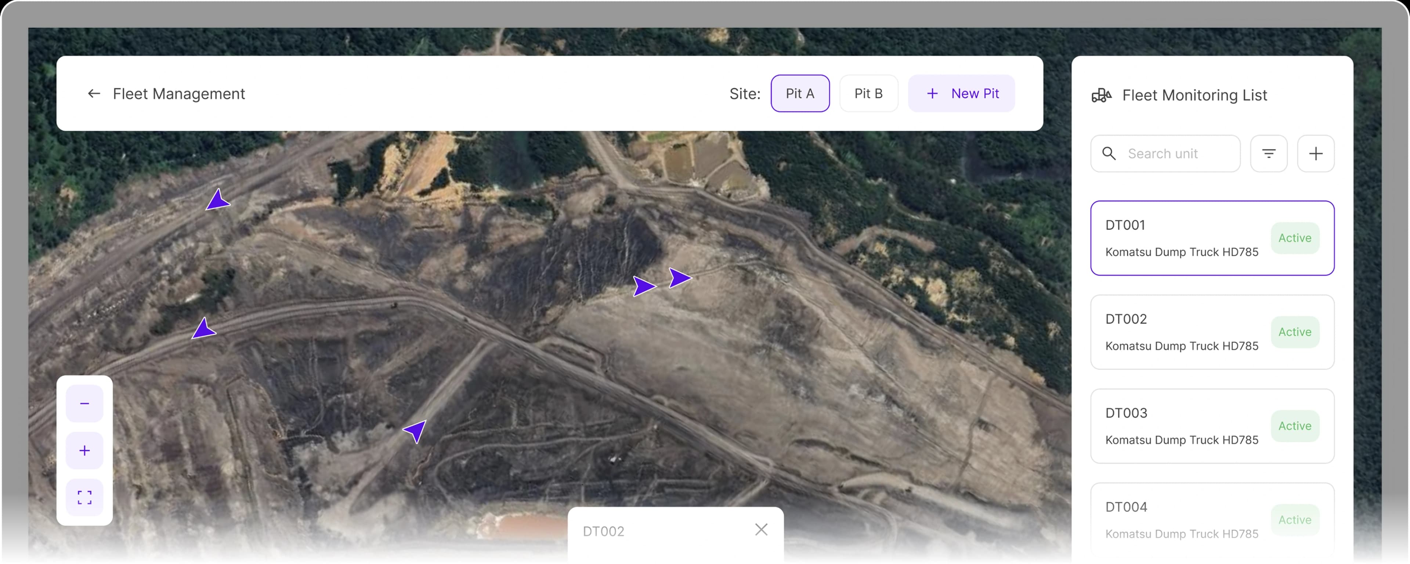
Task: Open the fleet list filter options
Action: point(1268,154)
